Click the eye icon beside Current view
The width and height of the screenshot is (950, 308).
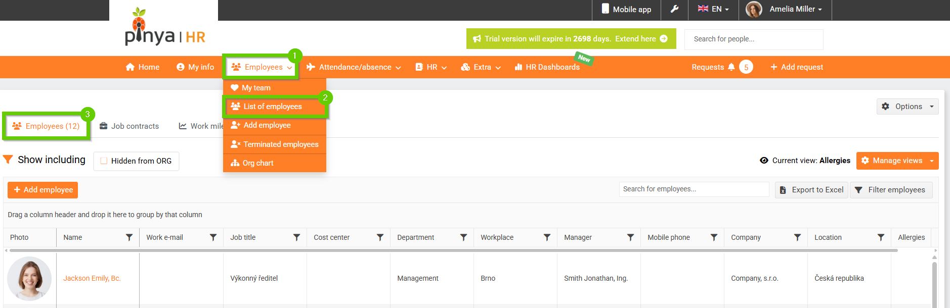[764, 161]
